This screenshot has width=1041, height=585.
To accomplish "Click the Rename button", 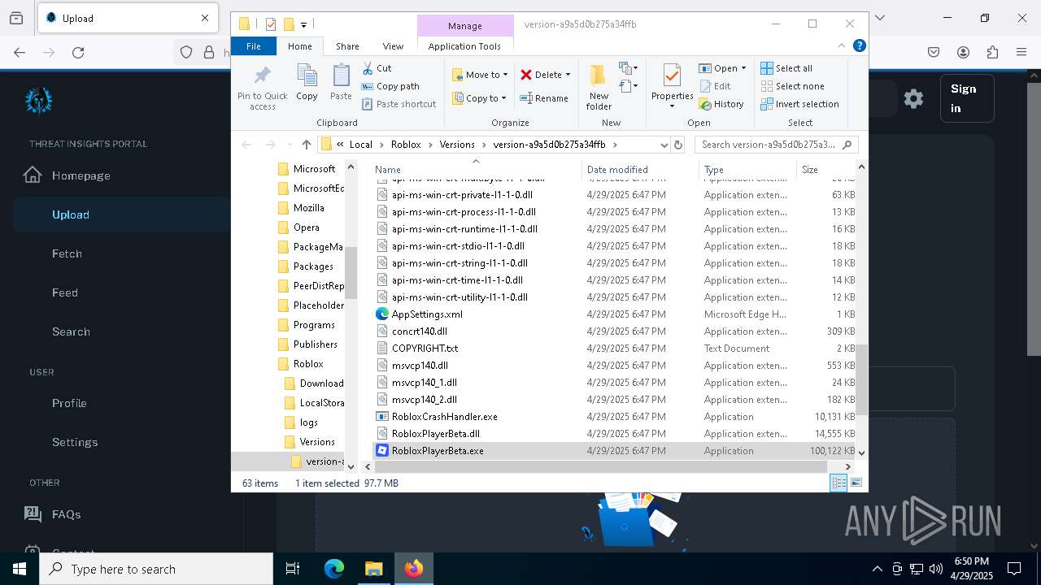I will click(x=544, y=98).
